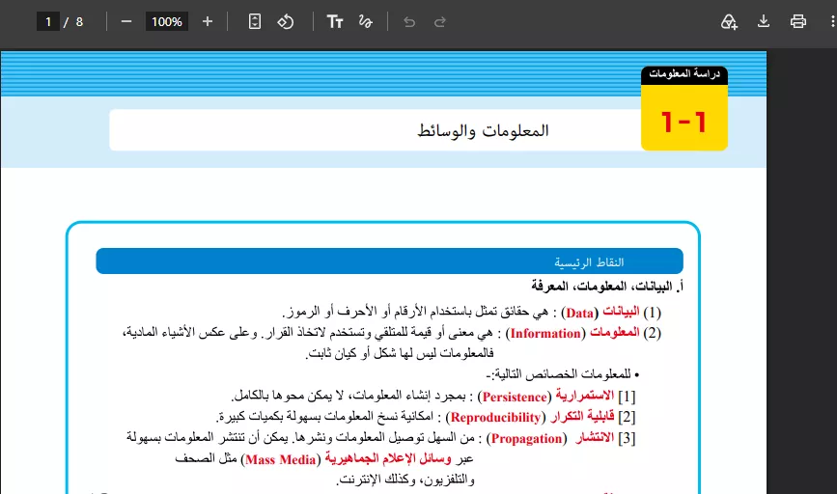This screenshot has height=494, width=837.
Task: Select the add text annotation tool
Action: click(335, 22)
